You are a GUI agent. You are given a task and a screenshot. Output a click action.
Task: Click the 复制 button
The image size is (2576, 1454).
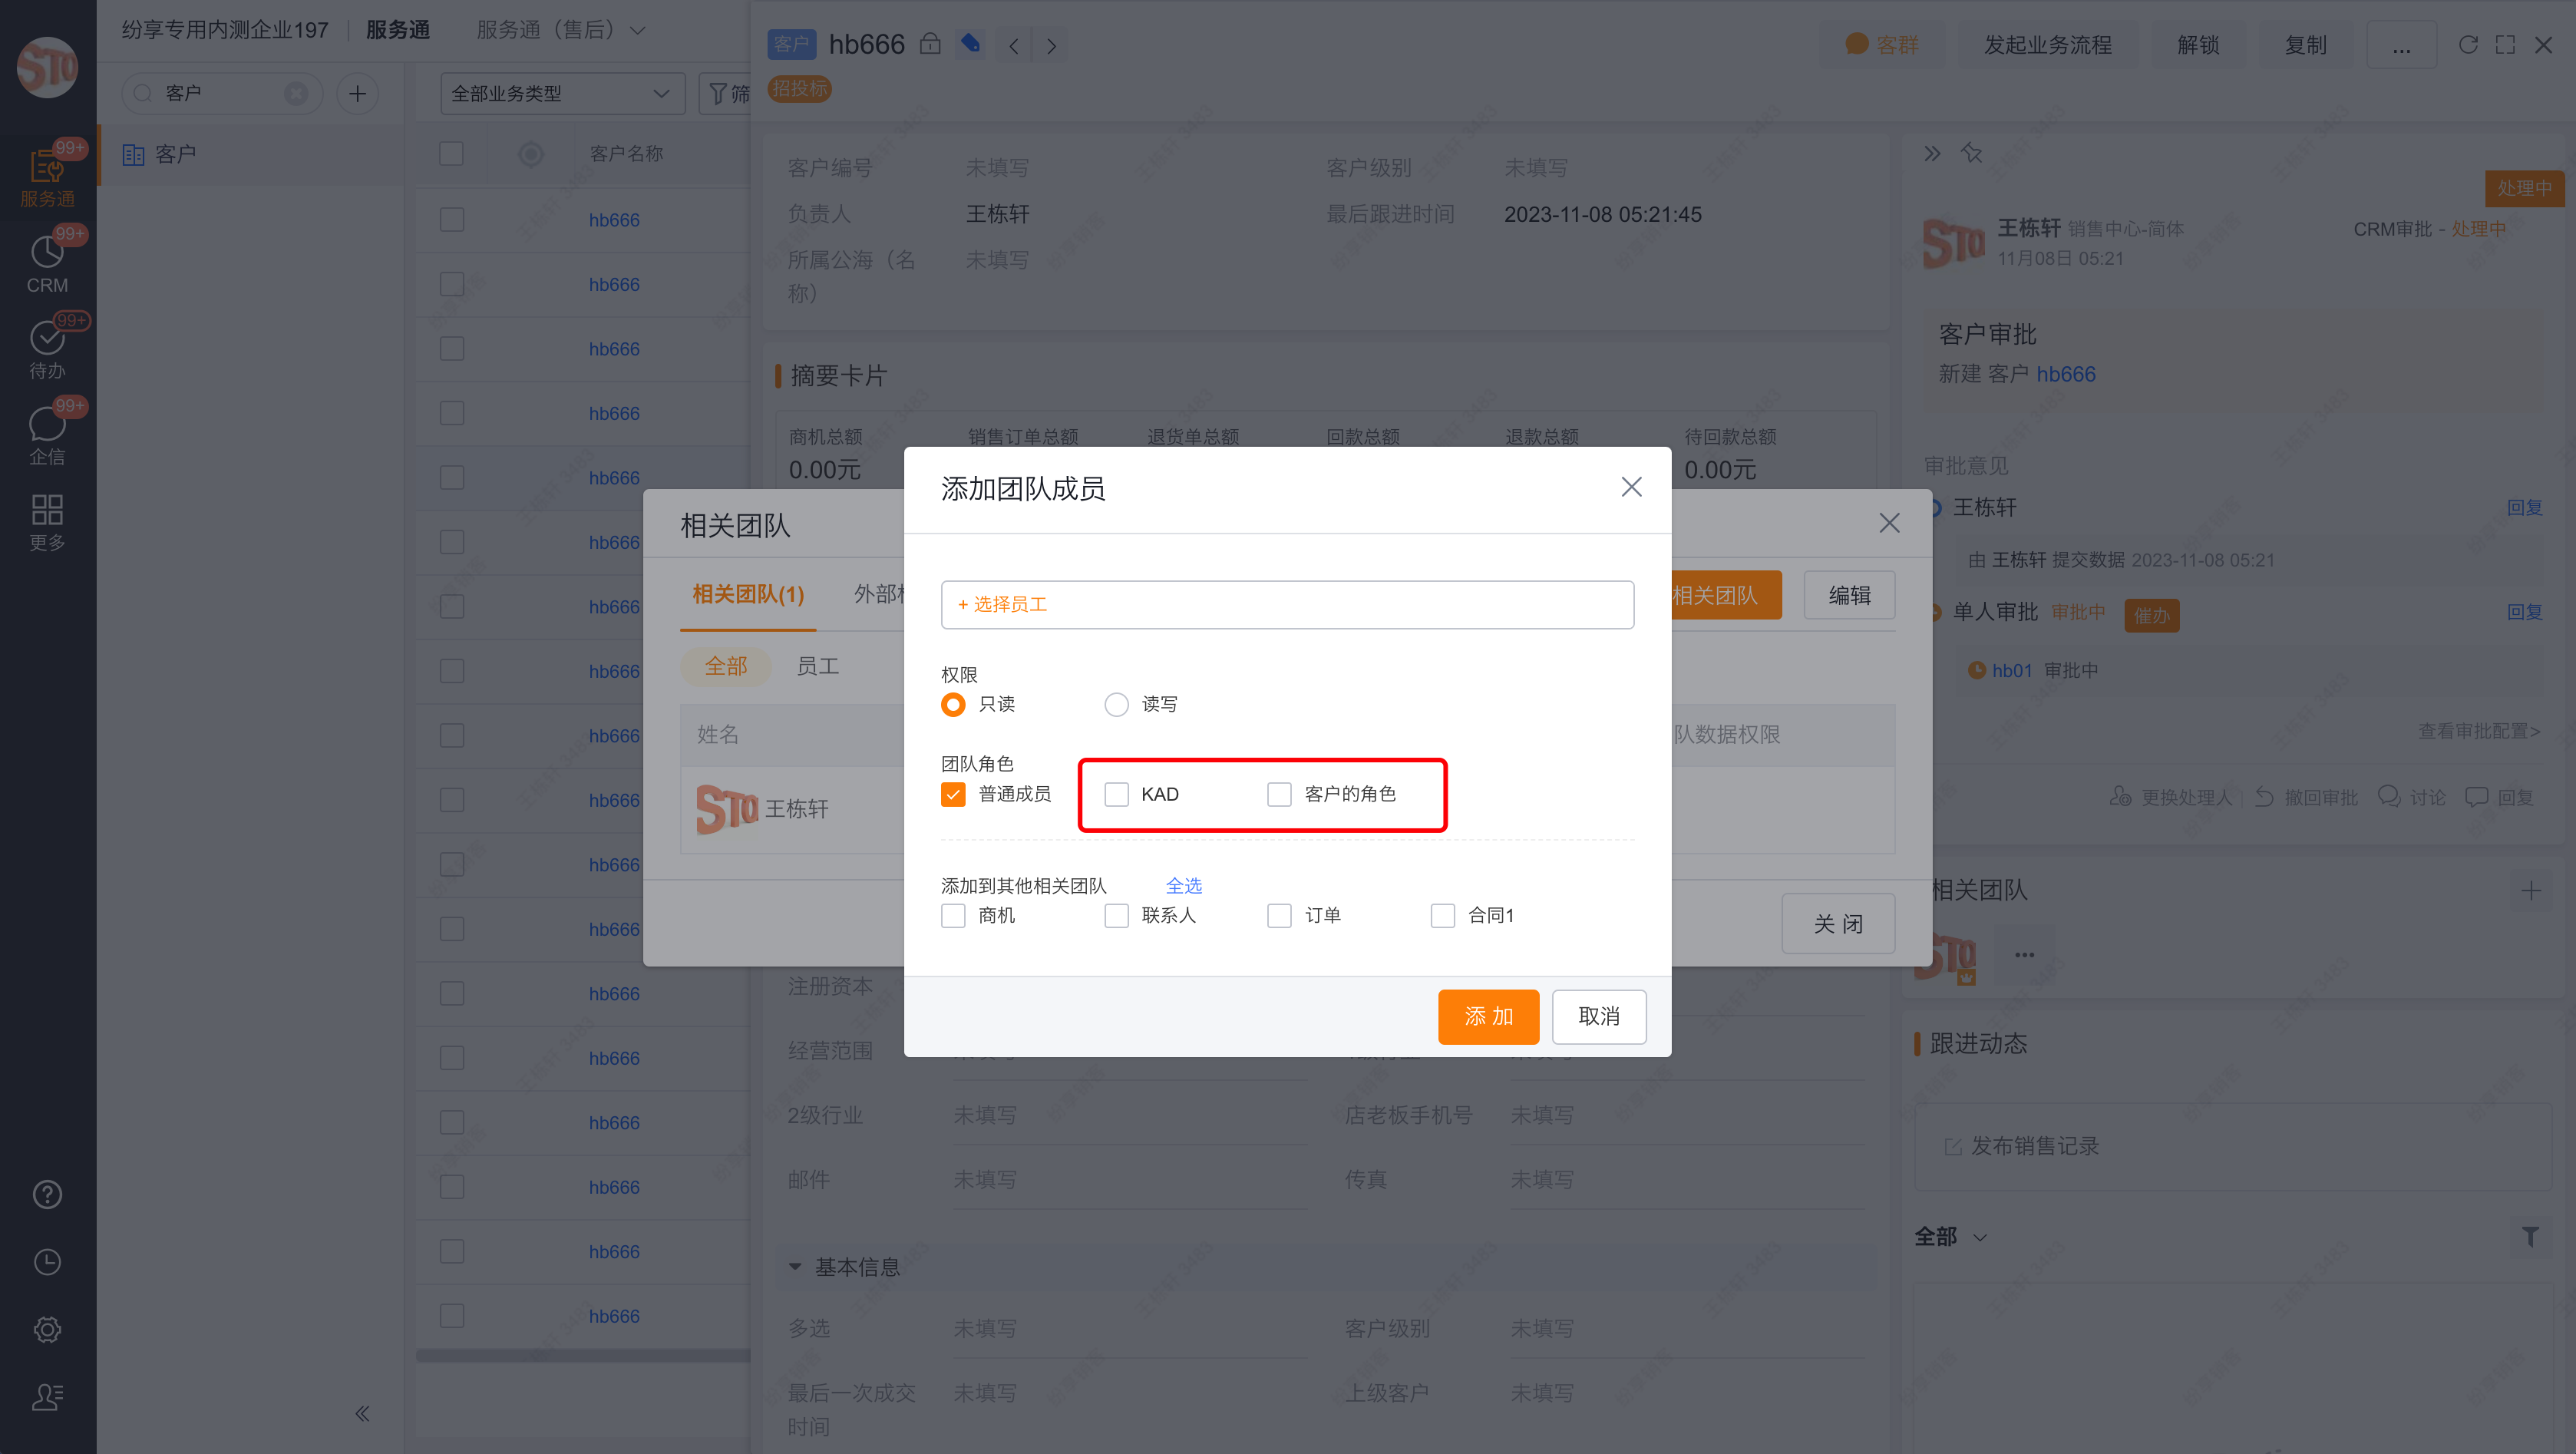2305,45
